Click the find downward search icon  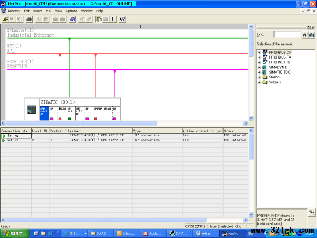(312, 35)
